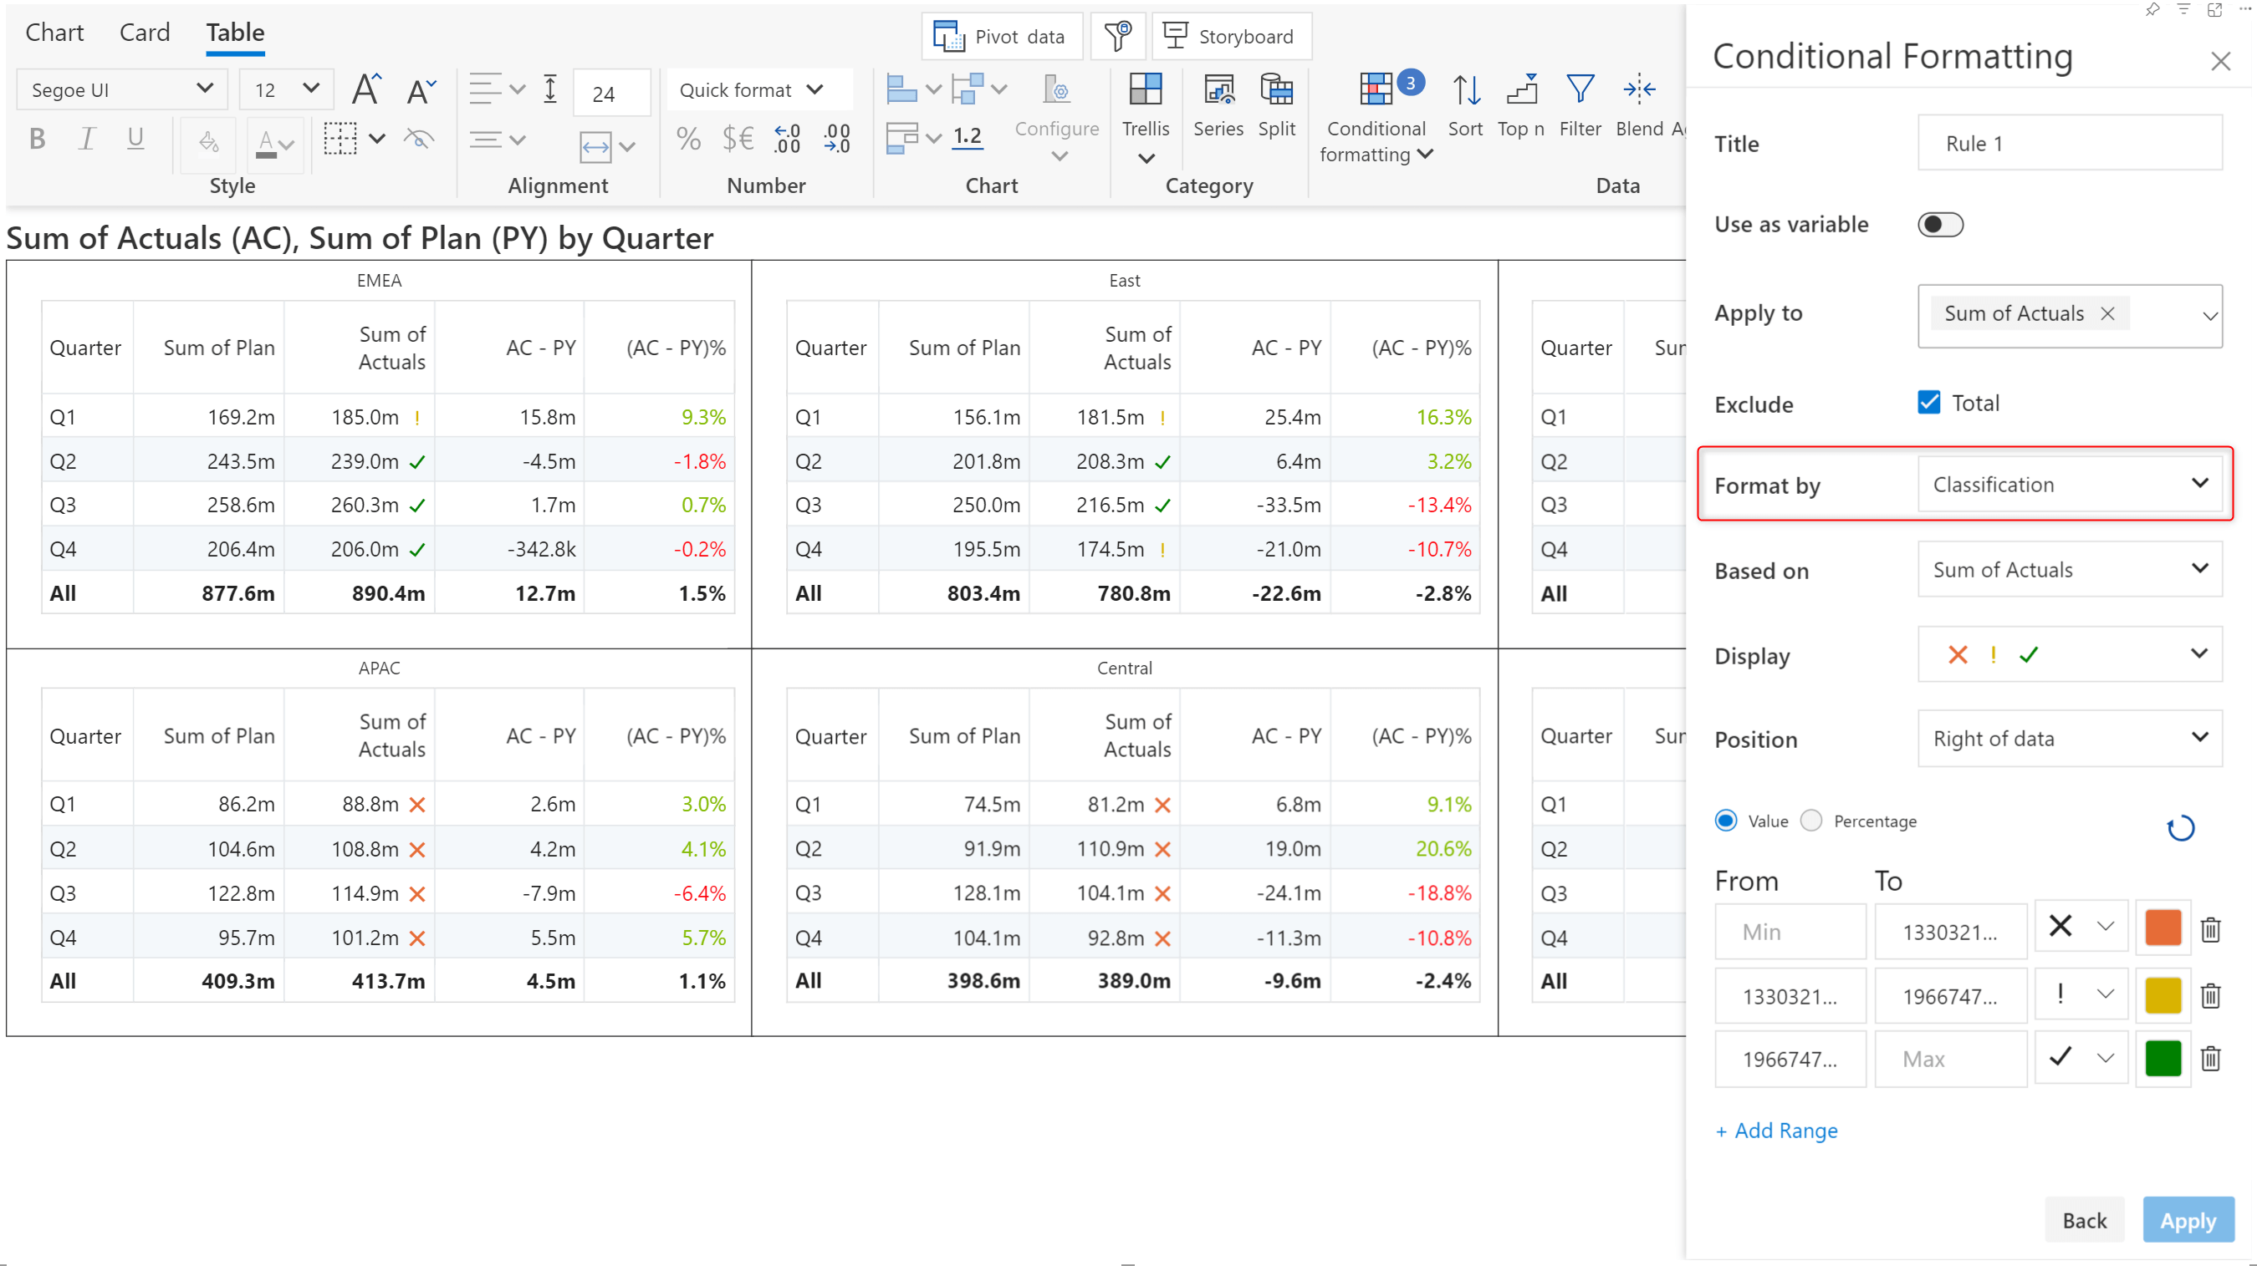Click the Max To input field
This screenshot has height=1266, width=2257.
click(1950, 1060)
